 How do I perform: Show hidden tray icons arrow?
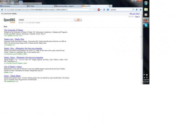click(144, 72)
